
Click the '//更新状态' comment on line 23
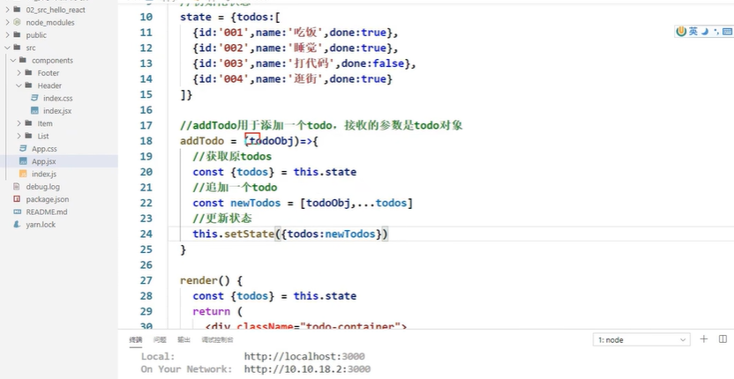pyautogui.click(x=223, y=219)
